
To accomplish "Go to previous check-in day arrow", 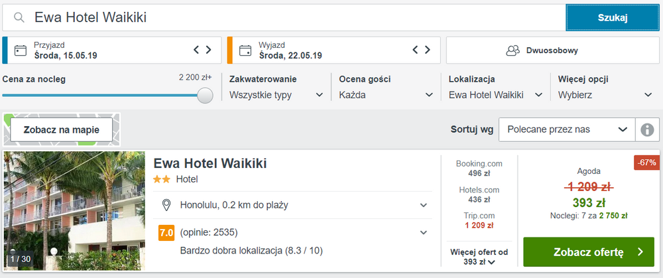I will point(196,50).
